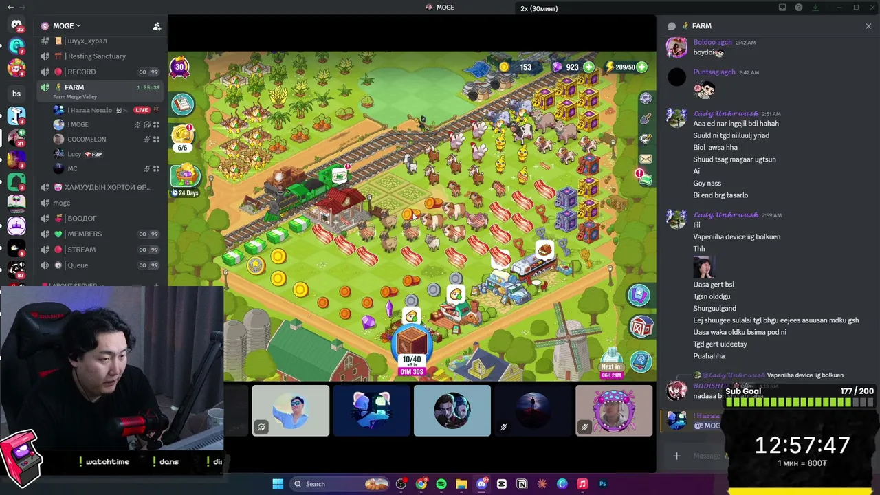Open the шуух_хурал text channel
The height and width of the screenshot is (495, 880).
101,41
